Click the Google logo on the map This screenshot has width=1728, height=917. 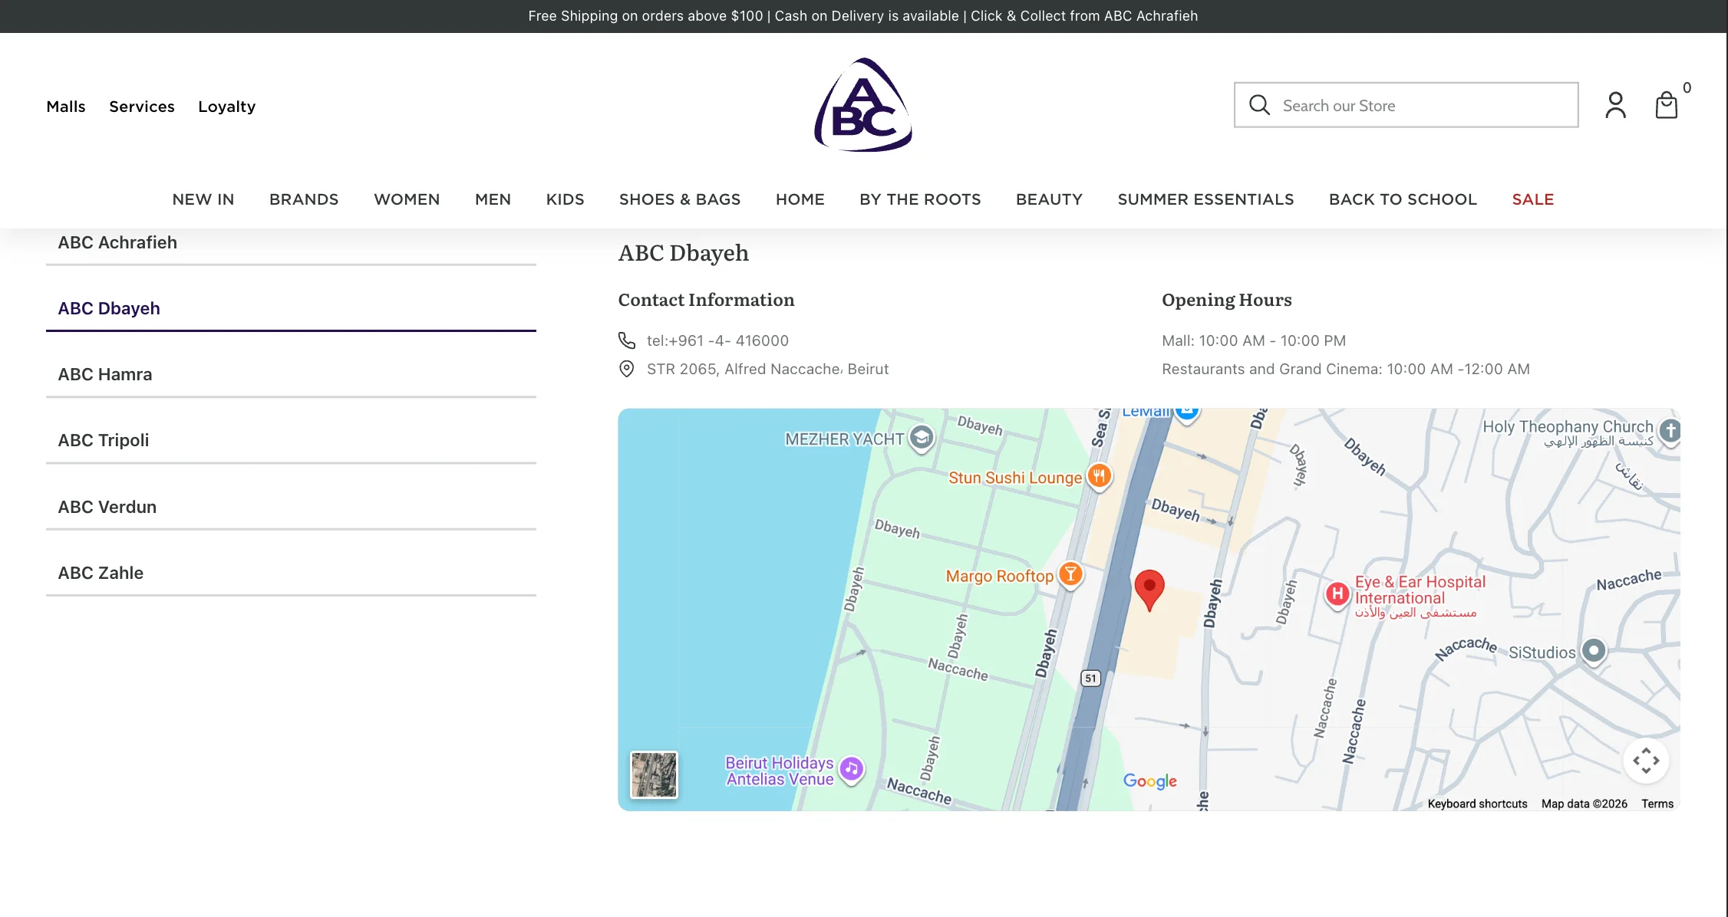pos(1149,781)
